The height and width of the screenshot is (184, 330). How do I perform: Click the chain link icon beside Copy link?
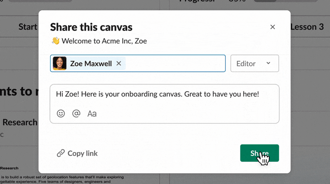click(x=61, y=153)
